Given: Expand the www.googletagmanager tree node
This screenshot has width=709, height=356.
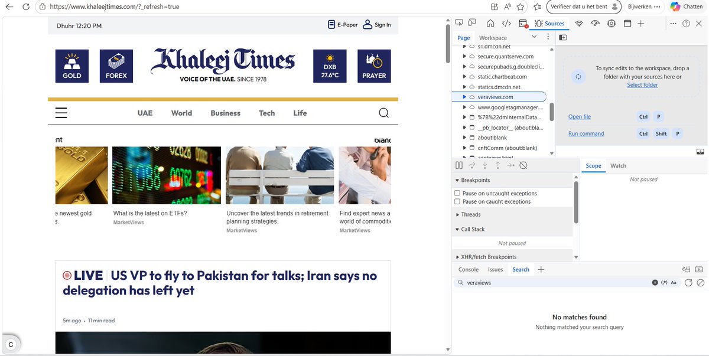Looking at the screenshot, I should pyautogui.click(x=464, y=107).
